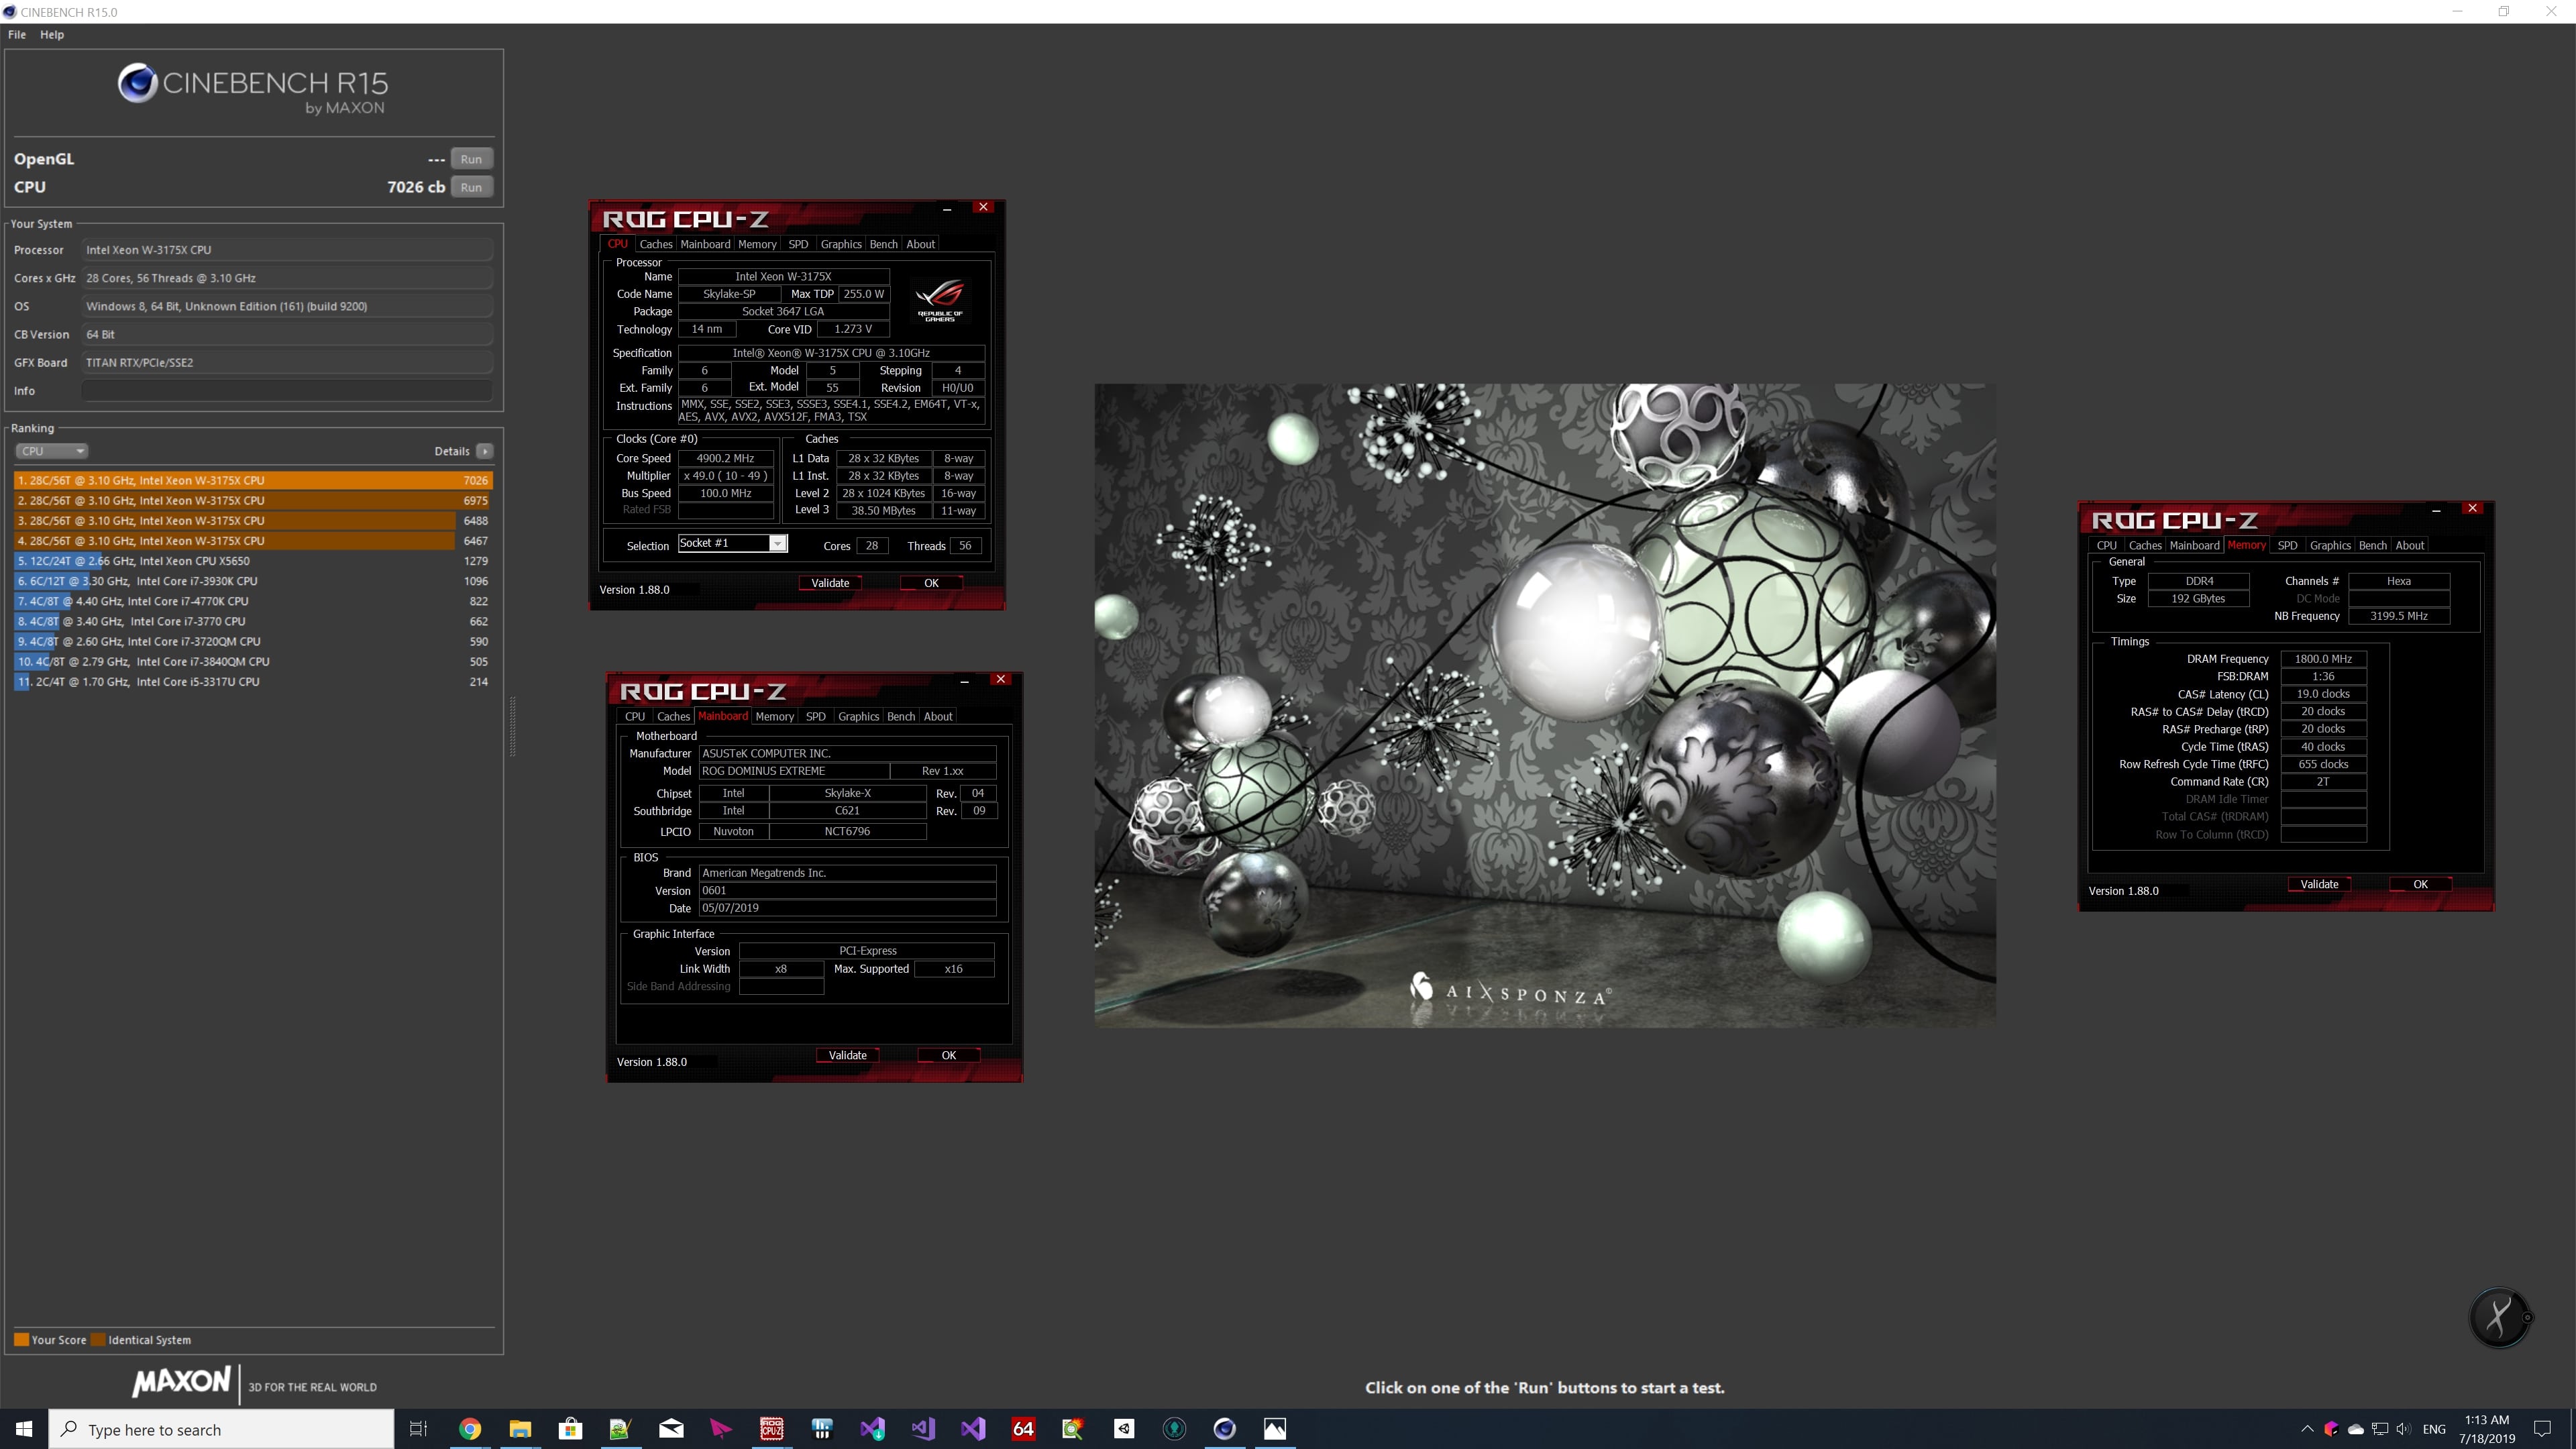The image size is (2576, 1449).
Task: Open About tab in top CPU-Z window
Action: (920, 244)
